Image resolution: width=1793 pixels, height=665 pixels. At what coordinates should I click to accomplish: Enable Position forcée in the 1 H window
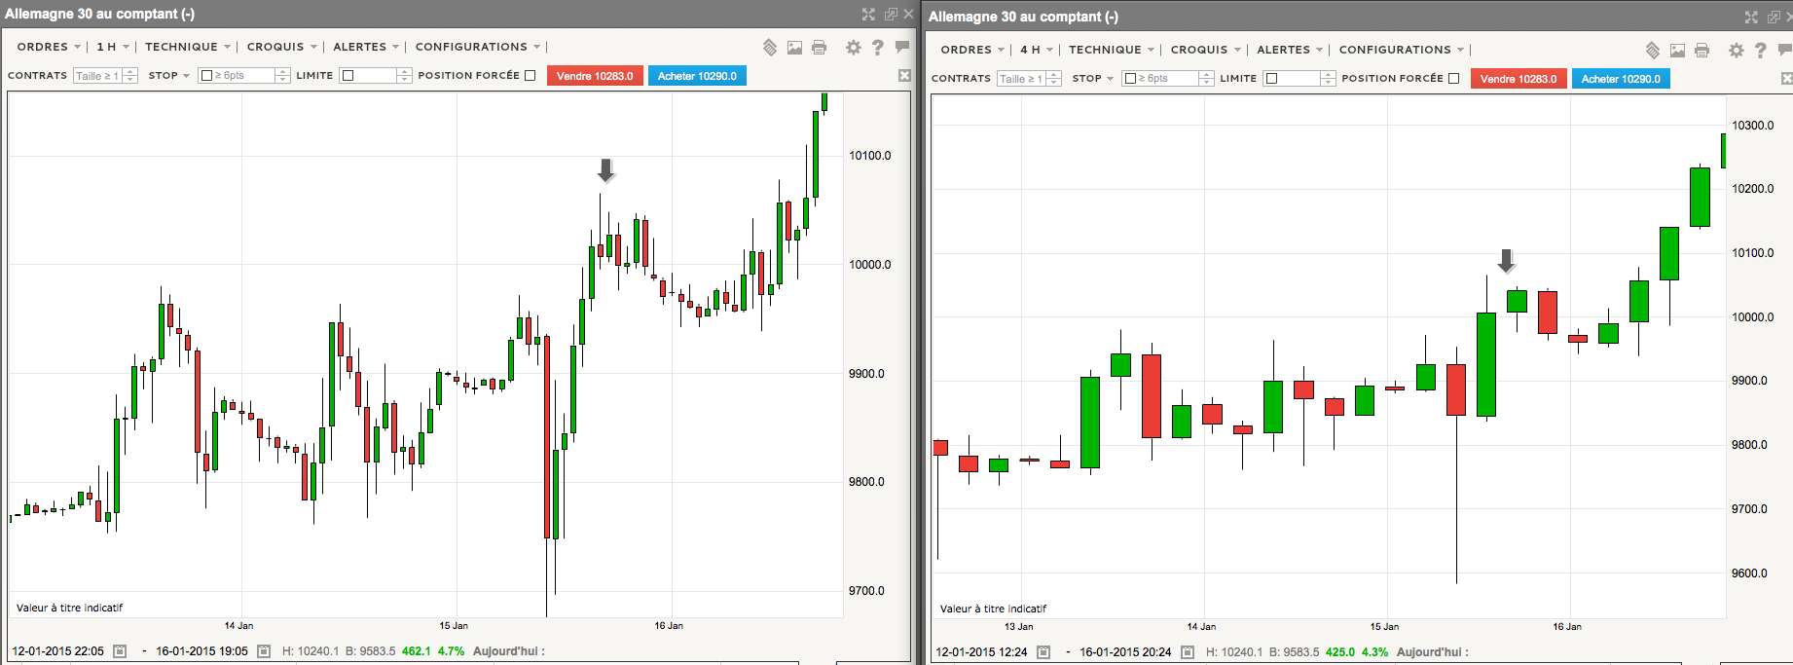(530, 75)
